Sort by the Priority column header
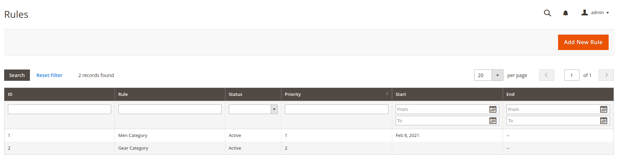Viewport: 620px width, 164px height. coord(293,94)
